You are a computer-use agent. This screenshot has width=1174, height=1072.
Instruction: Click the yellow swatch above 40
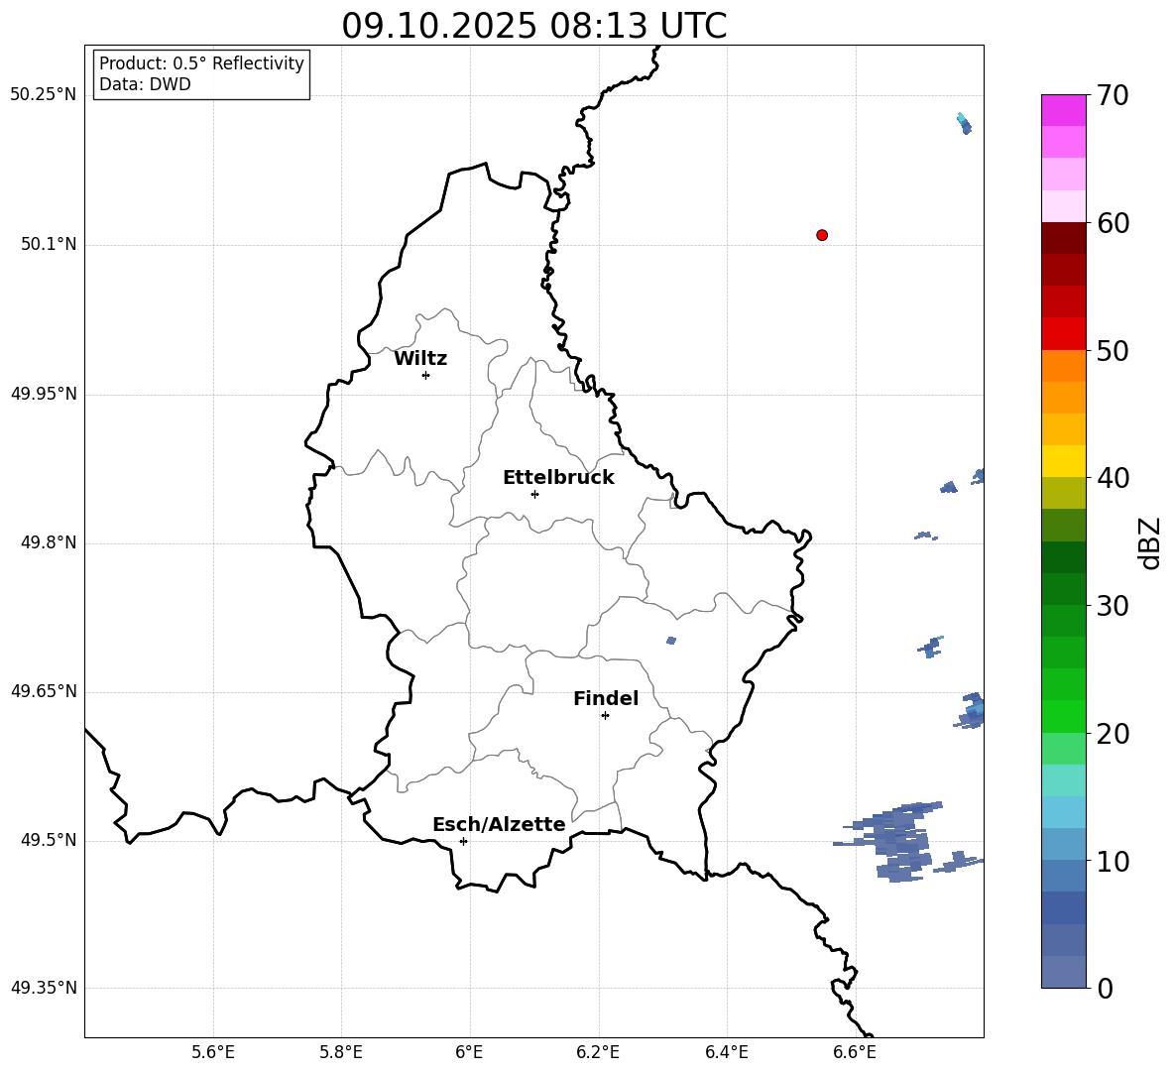coord(1063,461)
